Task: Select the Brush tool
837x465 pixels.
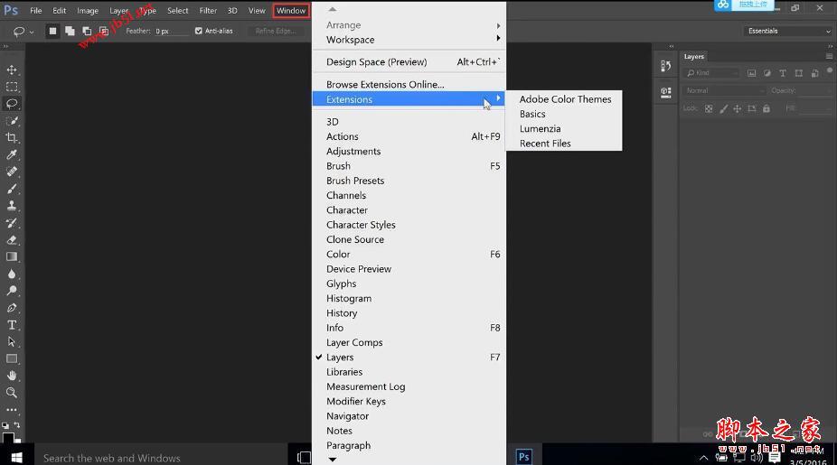Action: [11, 189]
